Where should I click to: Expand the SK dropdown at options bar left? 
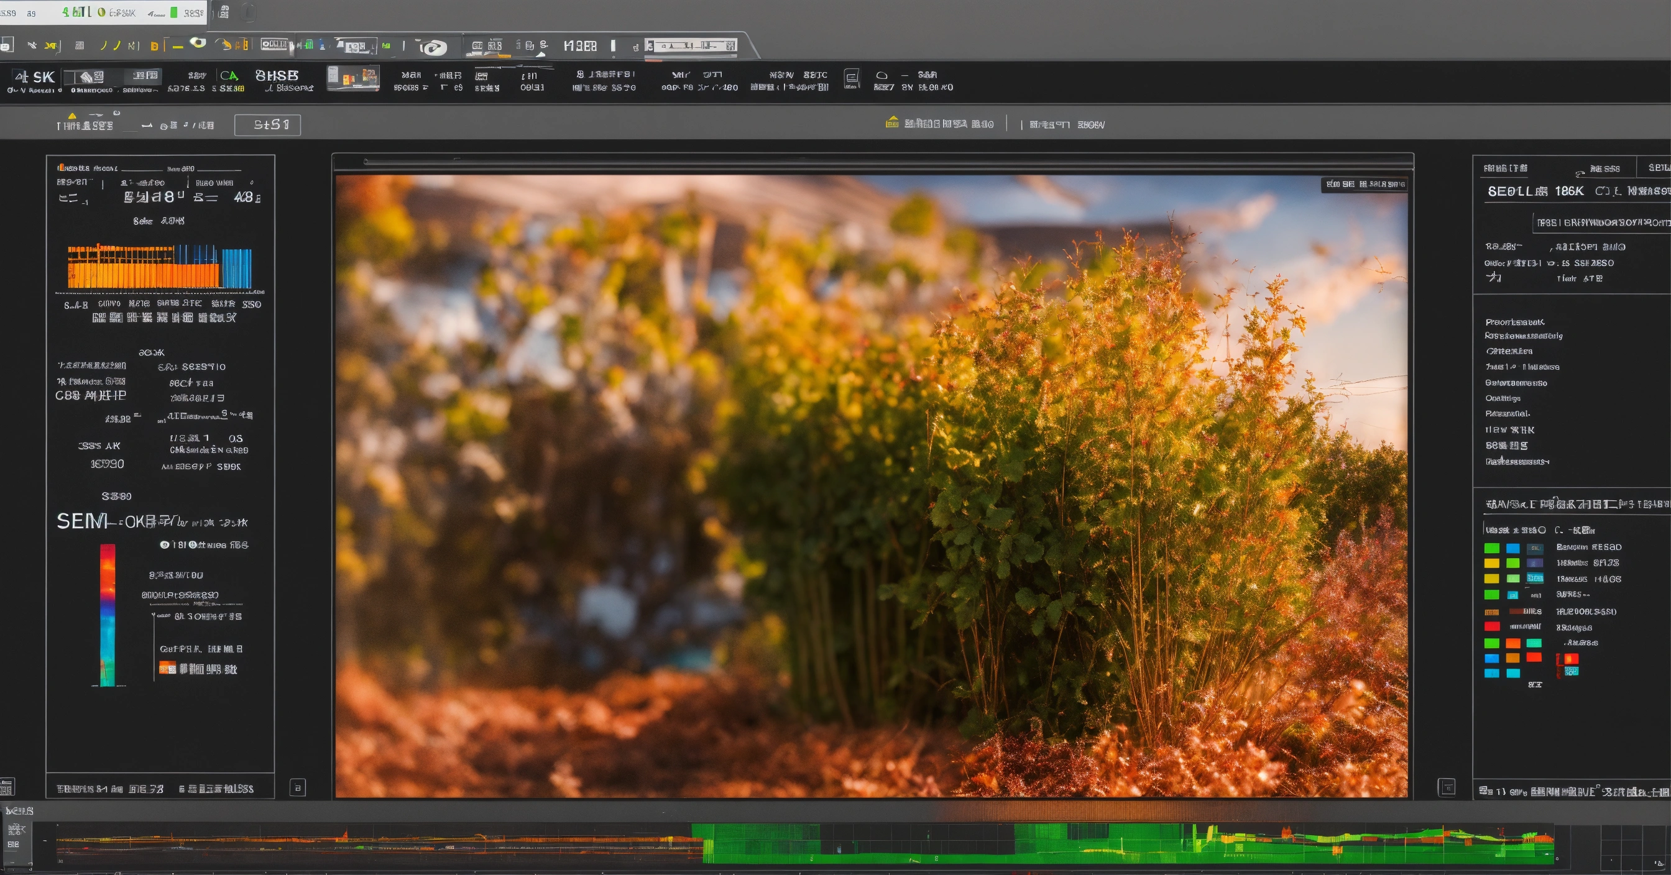tap(35, 77)
